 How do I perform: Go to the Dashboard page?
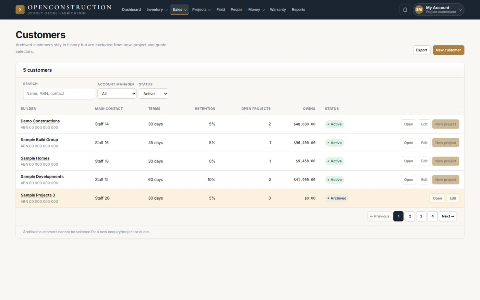click(x=131, y=10)
